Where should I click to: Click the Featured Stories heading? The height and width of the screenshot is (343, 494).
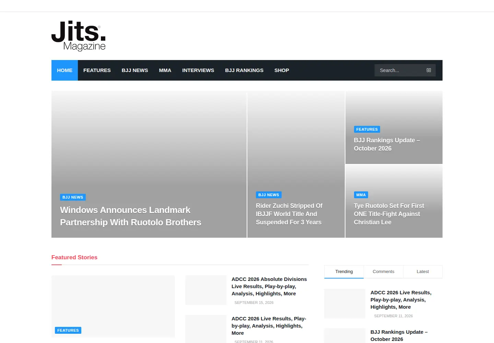click(74, 257)
